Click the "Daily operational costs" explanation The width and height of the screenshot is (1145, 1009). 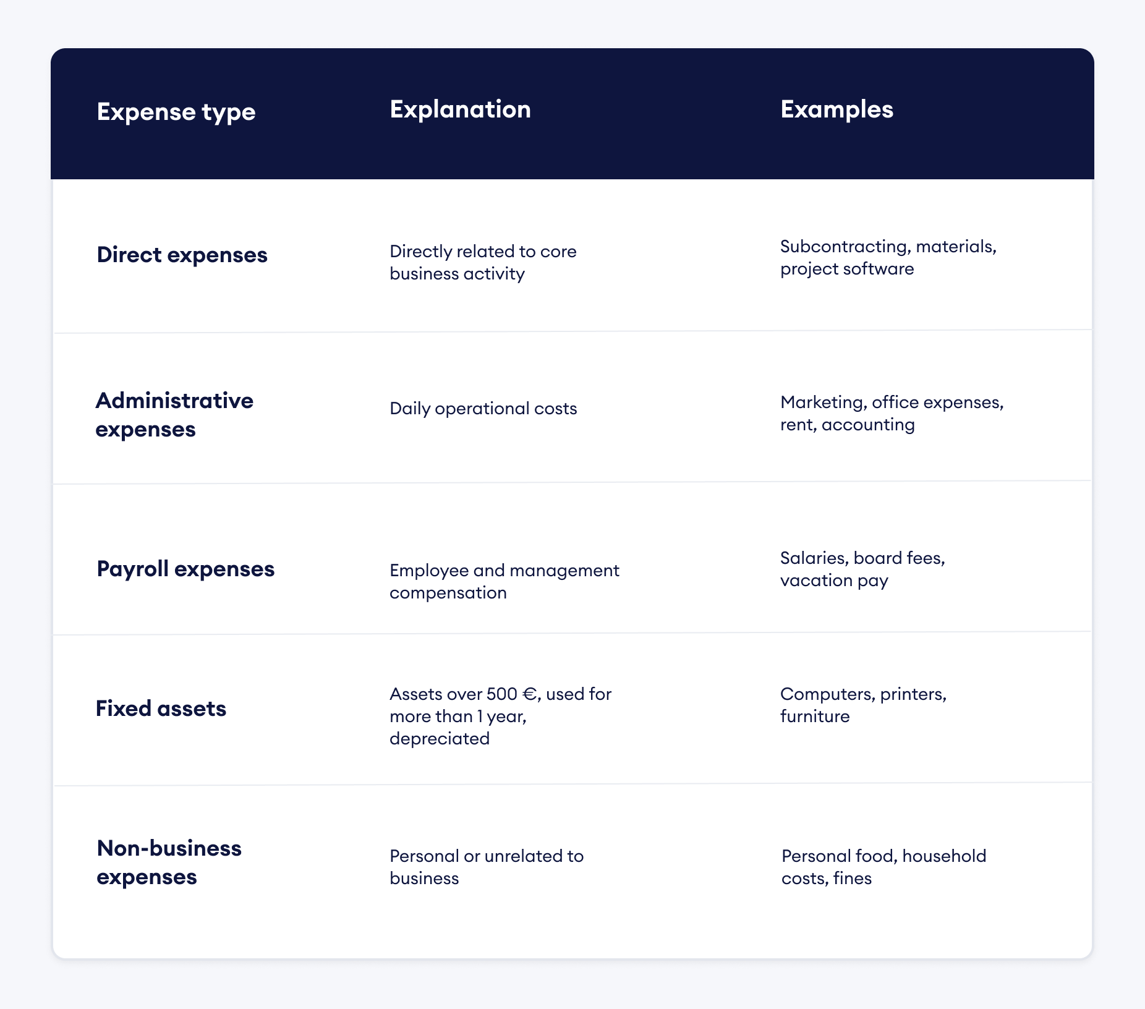click(483, 409)
